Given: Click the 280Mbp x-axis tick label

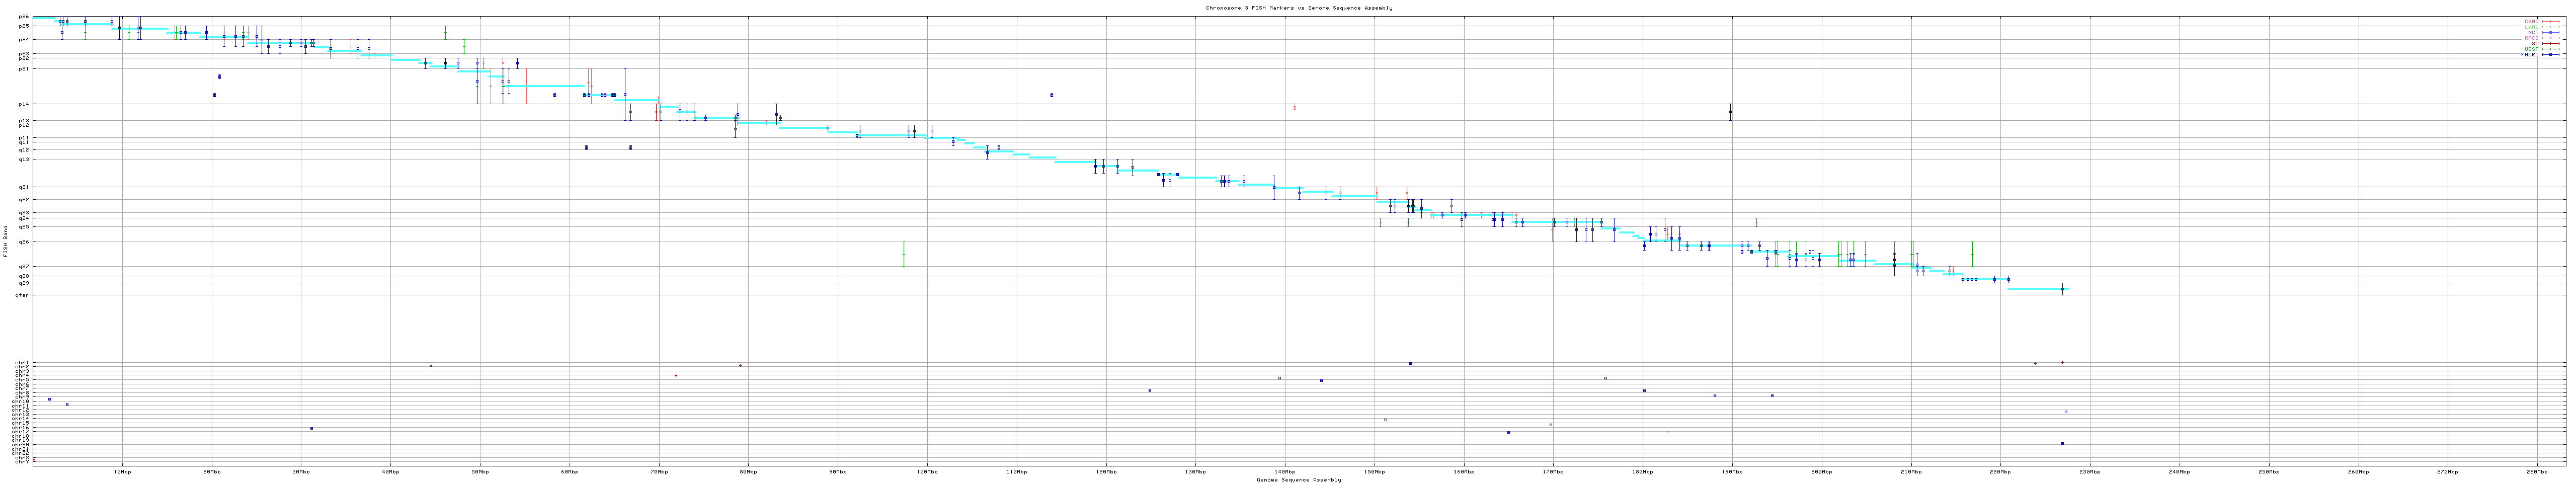Looking at the screenshot, I should click(2536, 471).
